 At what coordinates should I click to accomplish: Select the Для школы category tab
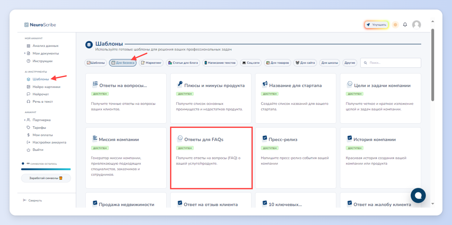(330, 63)
